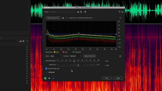This screenshot has height=91, width=162.
Task: Click right control point on the blue graph line
Action: click(116, 34)
